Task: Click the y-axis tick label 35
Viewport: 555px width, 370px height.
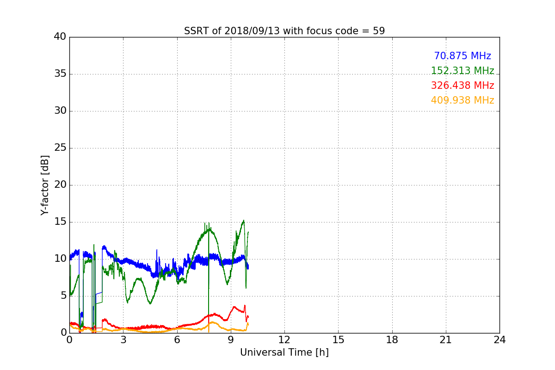Action: tap(60, 74)
